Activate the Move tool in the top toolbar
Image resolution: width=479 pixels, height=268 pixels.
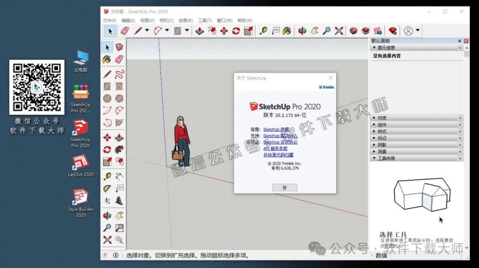pyautogui.click(x=224, y=31)
